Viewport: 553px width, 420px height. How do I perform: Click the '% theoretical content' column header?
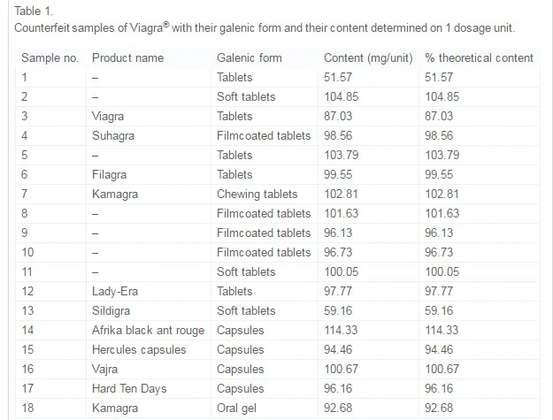(479, 57)
